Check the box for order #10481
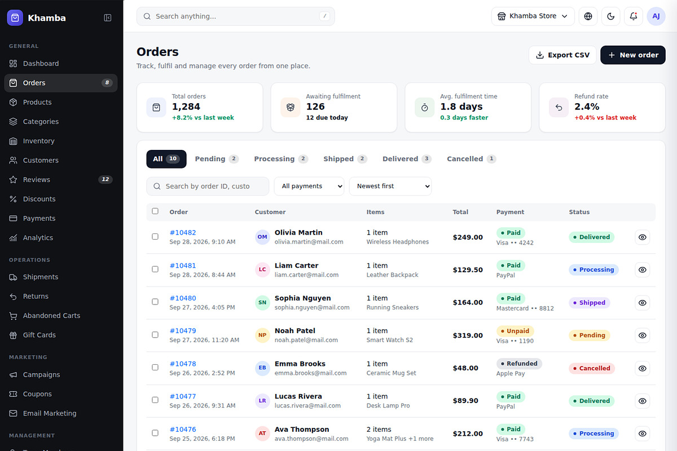Viewport: 677px width, 451px height. pyautogui.click(x=155, y=269)
